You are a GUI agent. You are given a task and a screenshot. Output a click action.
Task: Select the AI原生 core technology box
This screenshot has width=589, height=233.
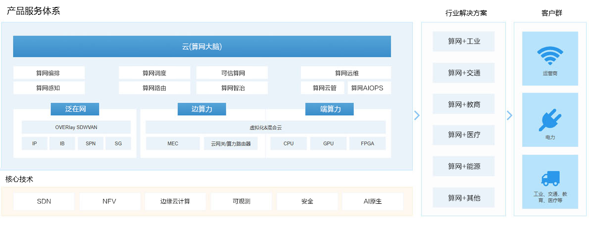point(373,201)
